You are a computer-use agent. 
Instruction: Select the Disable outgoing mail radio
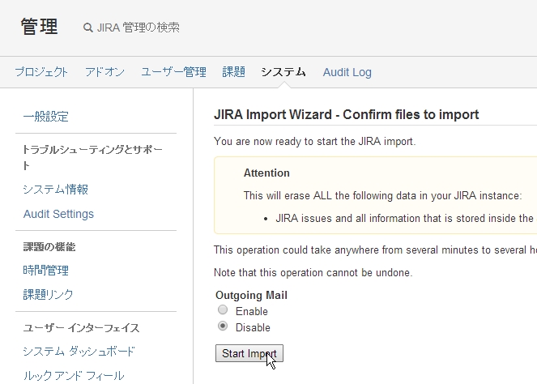click(x=223, y=326)
